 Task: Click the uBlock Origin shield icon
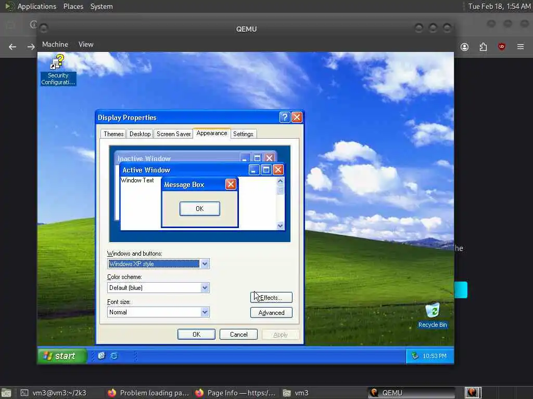coord(501,46)
